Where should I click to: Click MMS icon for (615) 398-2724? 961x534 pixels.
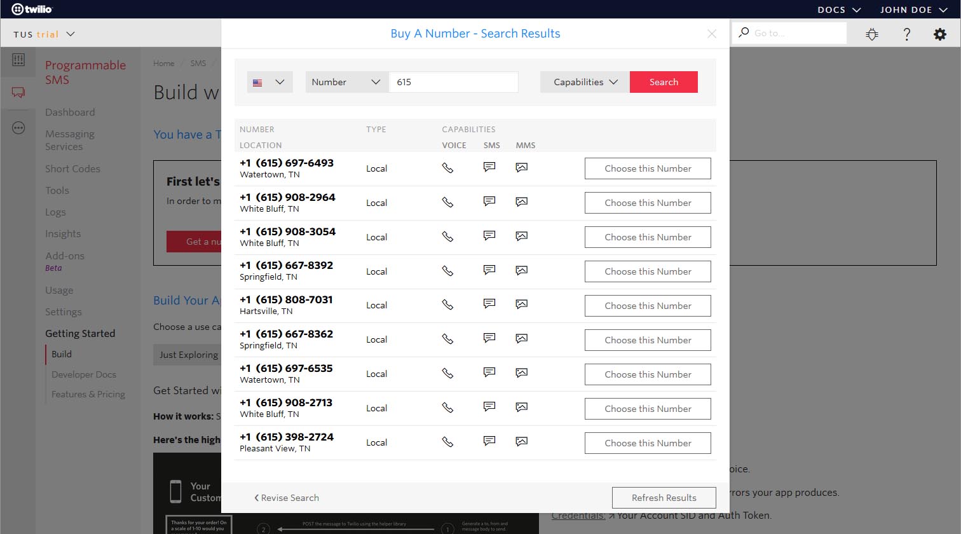[522, 441]
